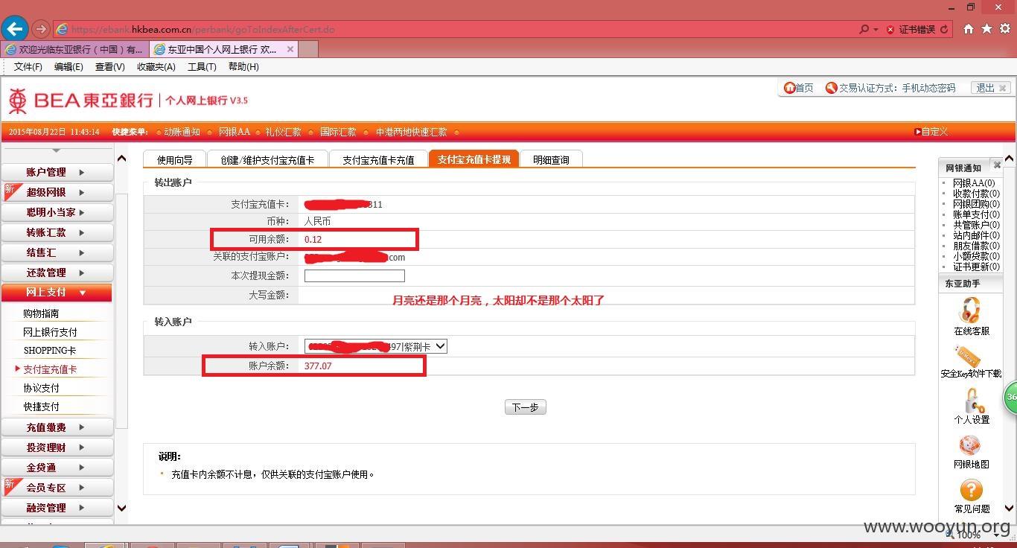Expand 结售汇 sidebar menu
Viewport: 1017px width, 548px height.
[57, 252]
